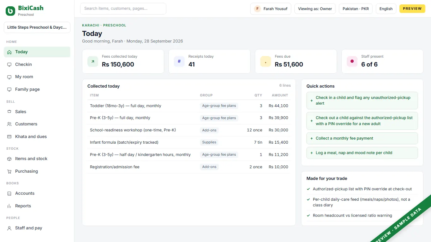Image resolution: width=431 pixels, height=242 pixels.
Task: Click the Rs 30,000 amount cell
Action: pyautogui.click(x=278, y=130)
